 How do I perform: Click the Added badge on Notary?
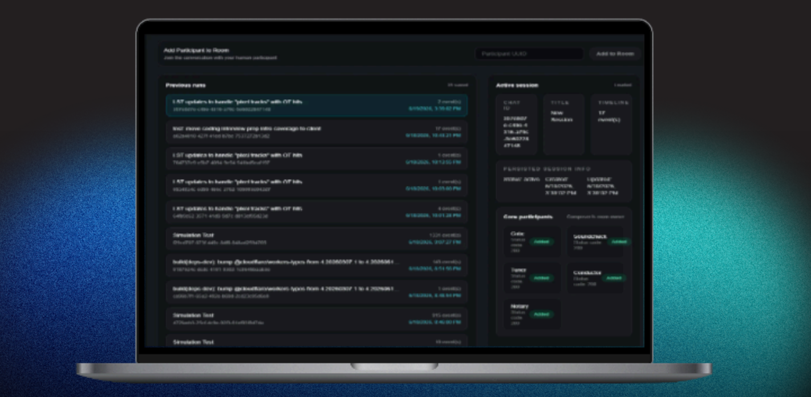(x=541, y=314)
